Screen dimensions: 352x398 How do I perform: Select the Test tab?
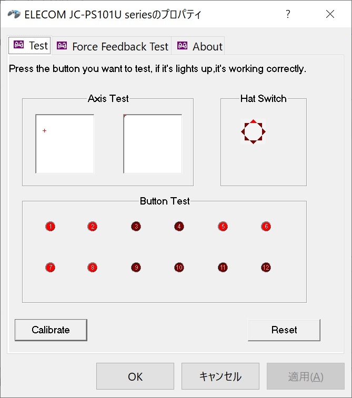pos(30,45)
